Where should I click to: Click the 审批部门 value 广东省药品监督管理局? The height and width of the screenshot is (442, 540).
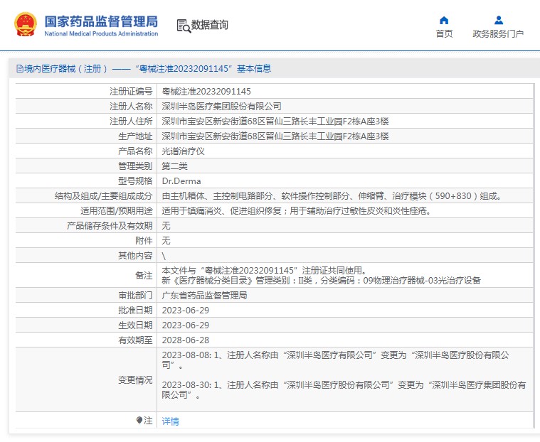[x=204, y=295]
